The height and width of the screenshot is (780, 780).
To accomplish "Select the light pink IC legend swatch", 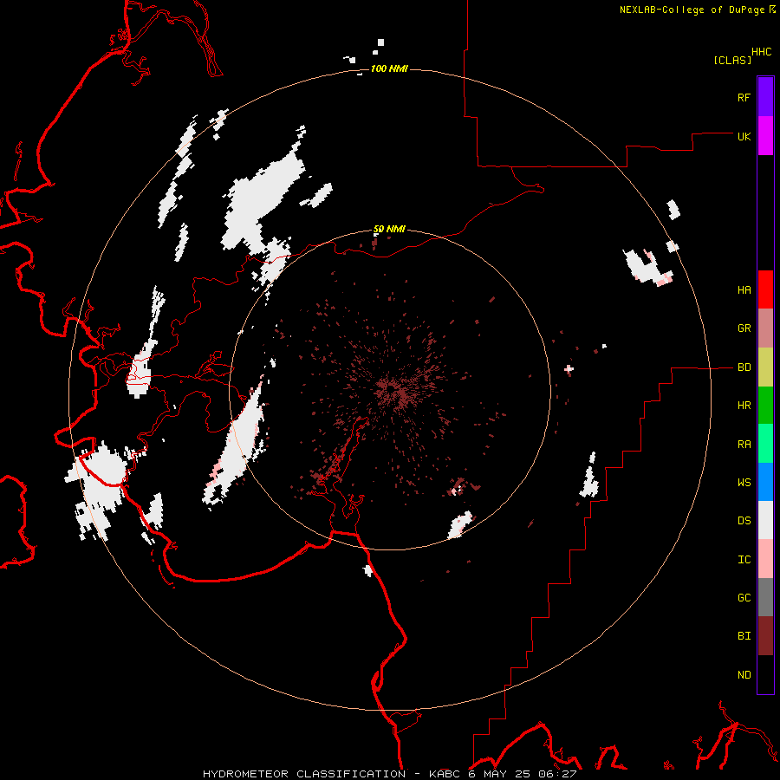I will tap(765, 559).
